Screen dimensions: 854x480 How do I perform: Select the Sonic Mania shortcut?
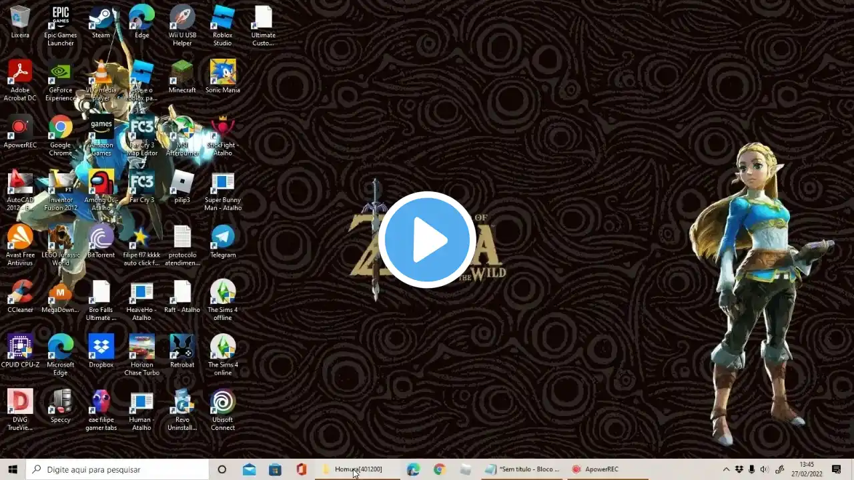pos(223,77)
